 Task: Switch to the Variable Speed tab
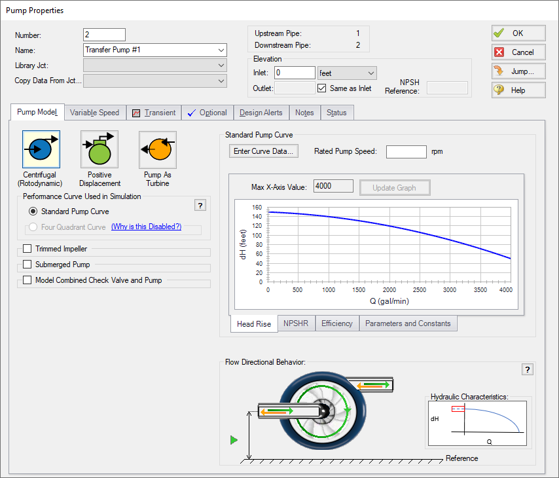[x=95, y=112]
